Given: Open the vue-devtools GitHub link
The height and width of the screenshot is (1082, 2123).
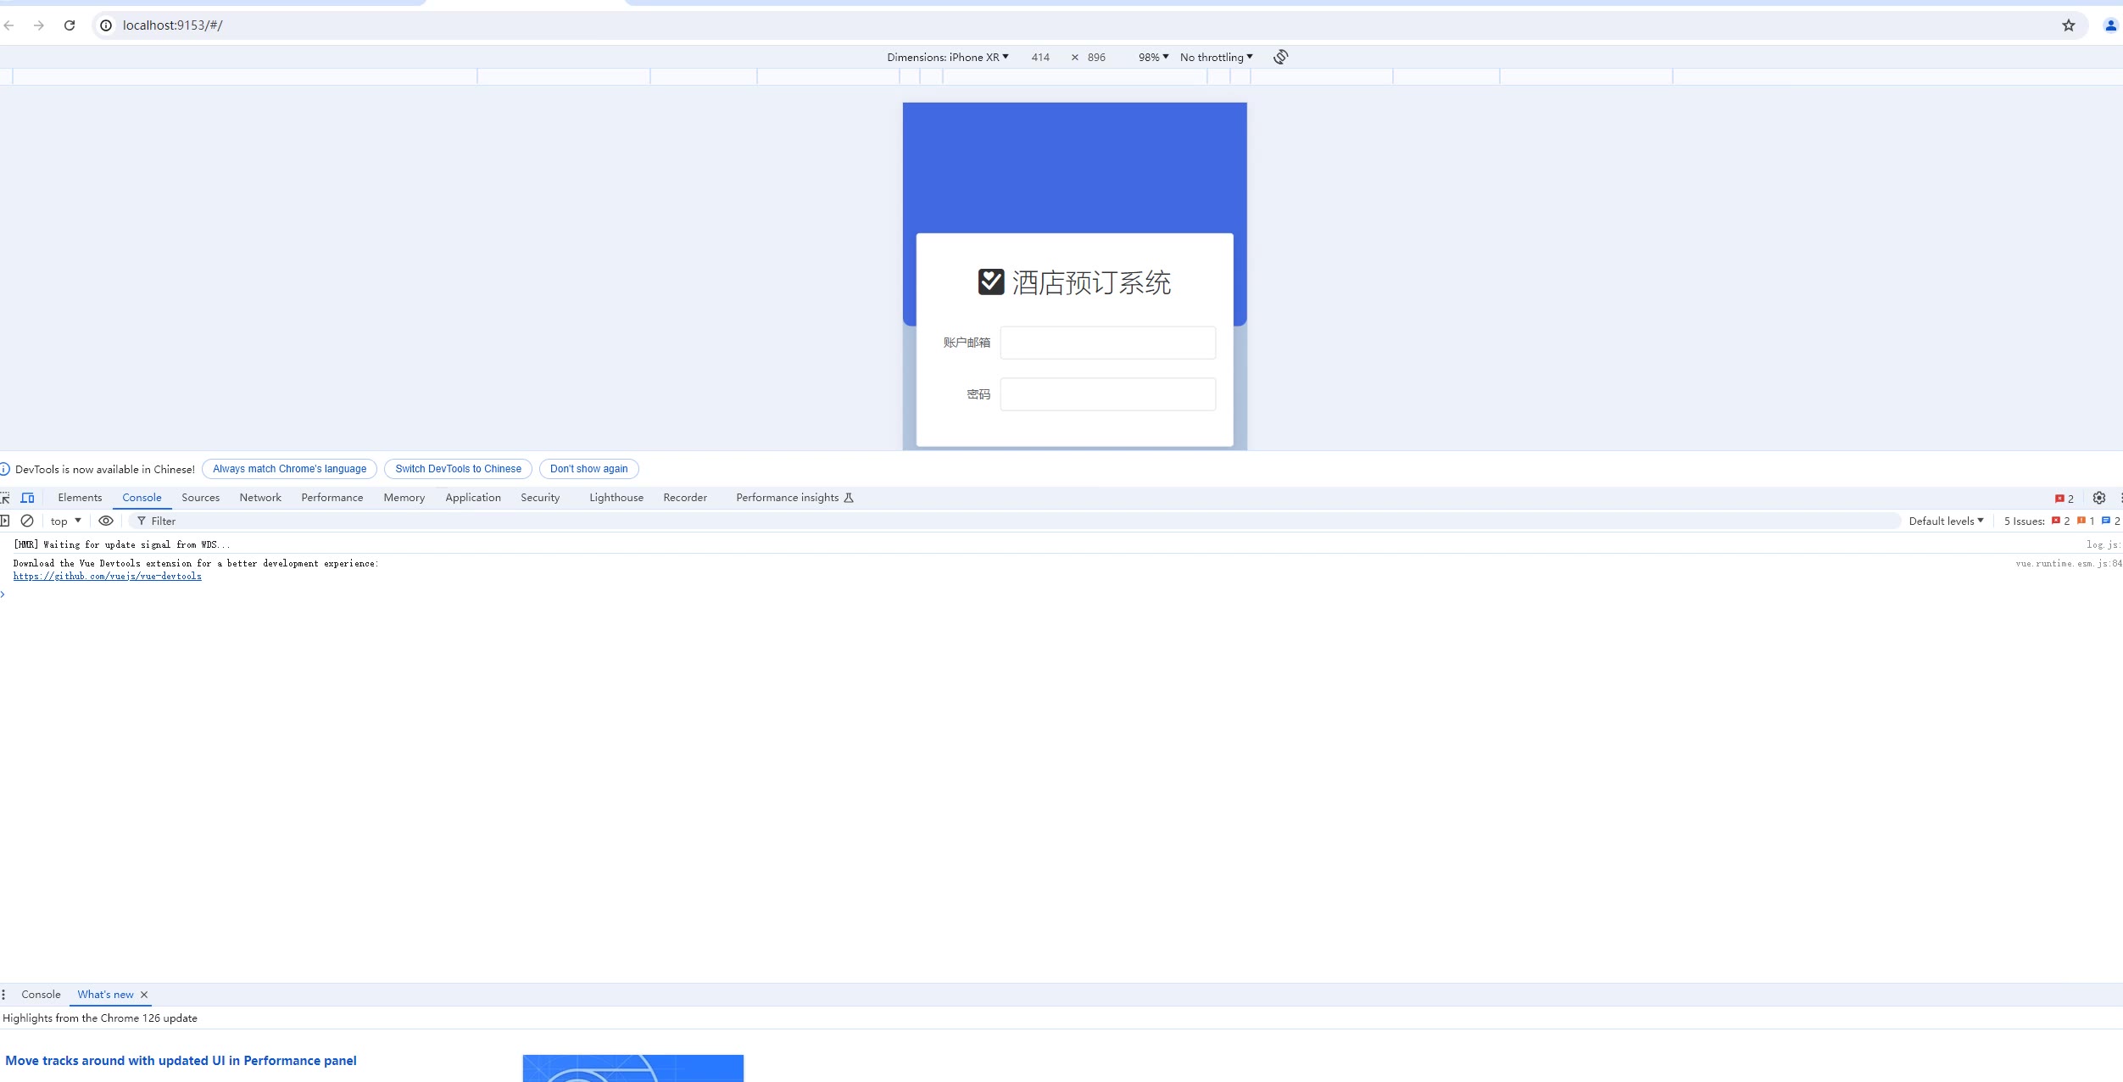Looking at the screenshot, I should (x=108, y=577).
